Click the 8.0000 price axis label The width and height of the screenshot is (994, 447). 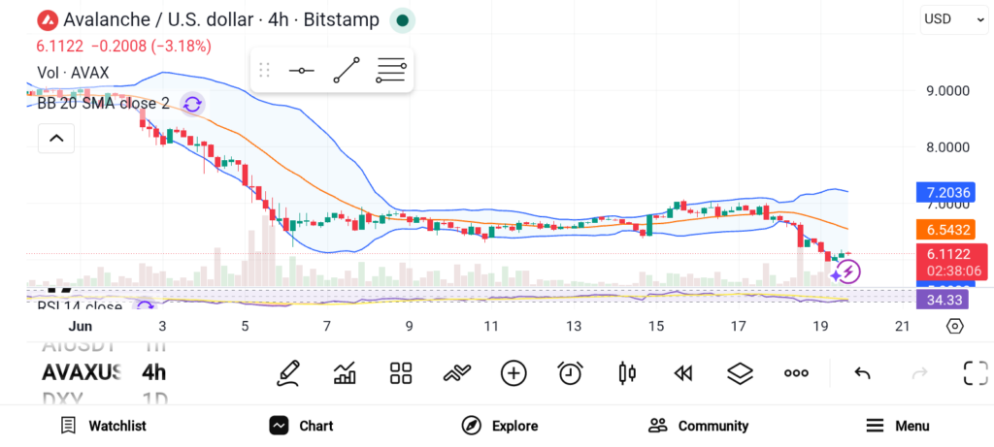[x=947, y=147]
